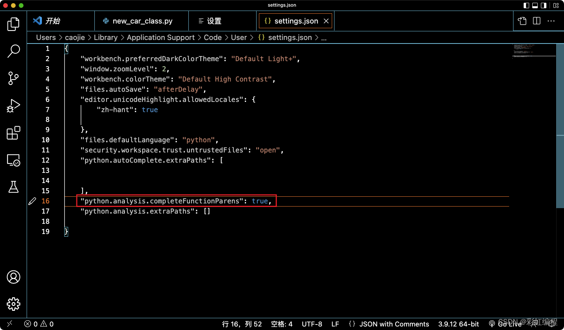Click the minimap code overview

(534, 51)
